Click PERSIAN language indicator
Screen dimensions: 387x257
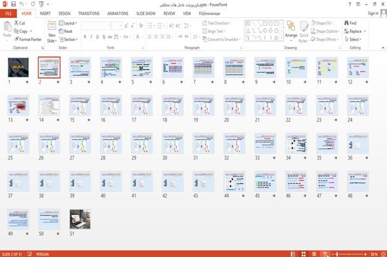point(42,254)
